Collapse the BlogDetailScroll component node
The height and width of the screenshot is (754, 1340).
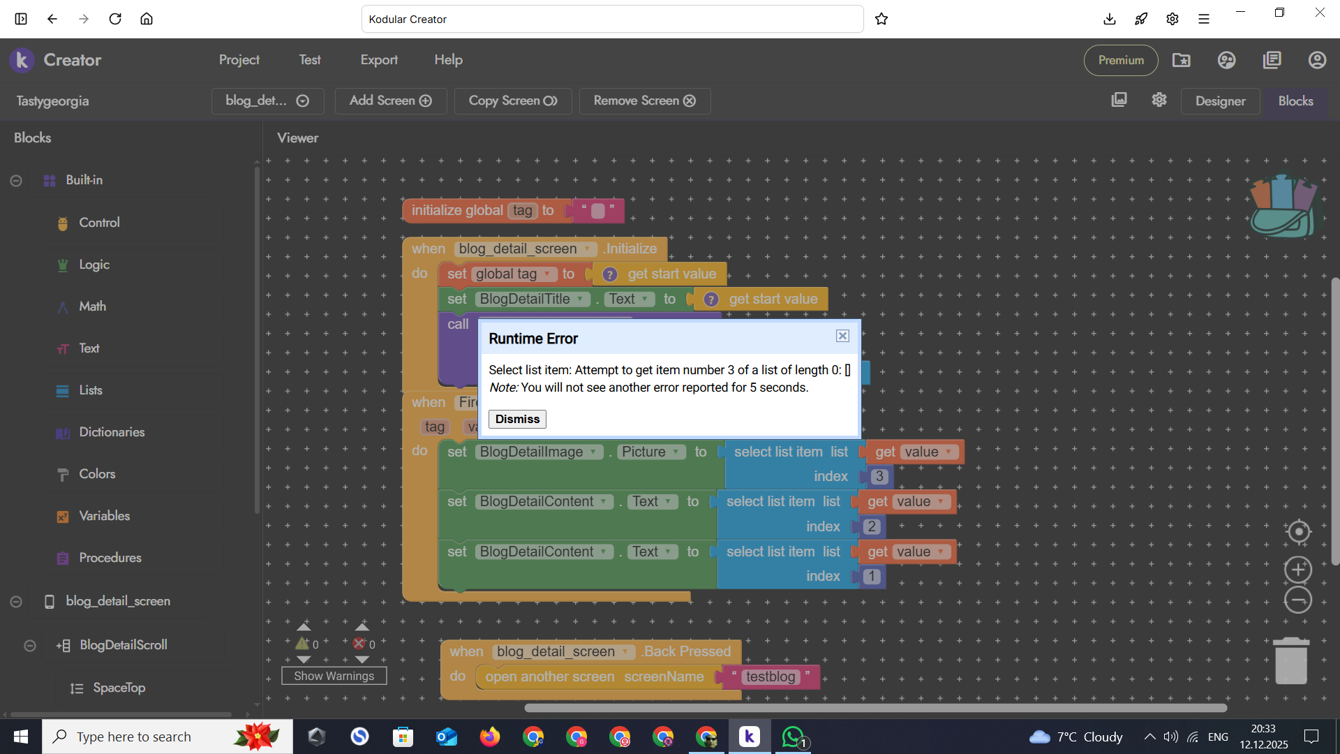pos(30,646)
